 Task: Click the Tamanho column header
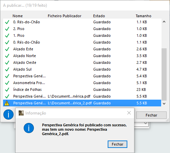tap(143, 16)
